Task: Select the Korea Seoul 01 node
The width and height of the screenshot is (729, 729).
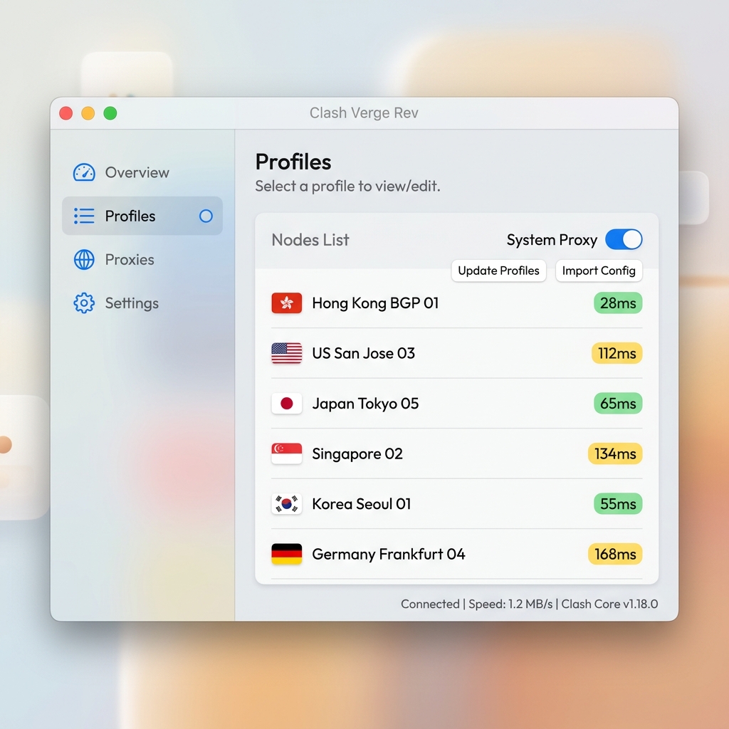Action: click(x=456, y=504)
